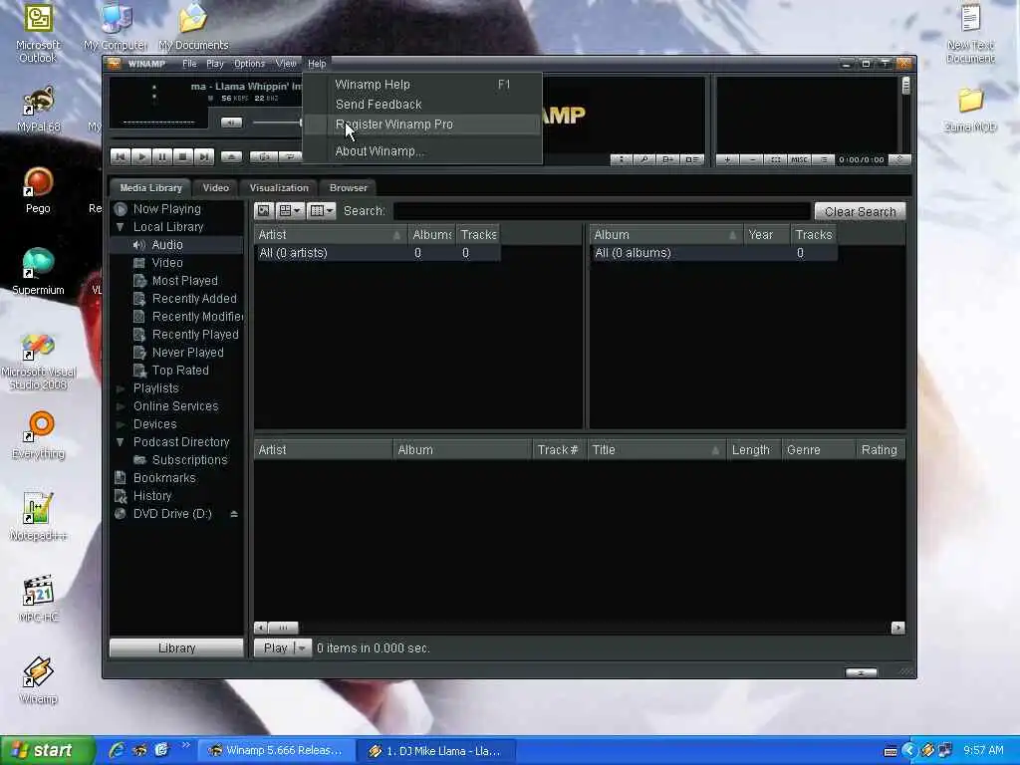Click the song seek bar
Viewport: 1020px width, 765px height.
point(206,138)
